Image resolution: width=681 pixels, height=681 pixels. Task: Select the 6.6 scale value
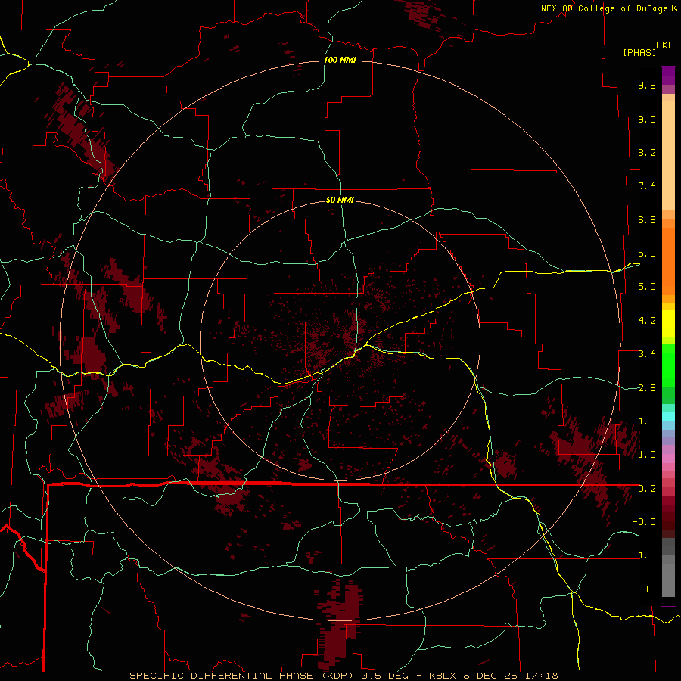647,219
